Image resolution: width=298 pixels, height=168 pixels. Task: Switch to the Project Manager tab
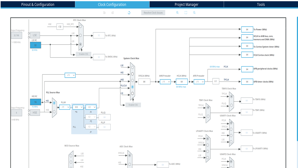pyautogui.click(x=186, y=4)
